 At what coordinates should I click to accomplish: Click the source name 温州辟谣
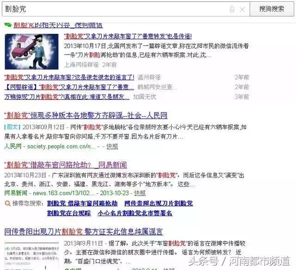[149, 77]
